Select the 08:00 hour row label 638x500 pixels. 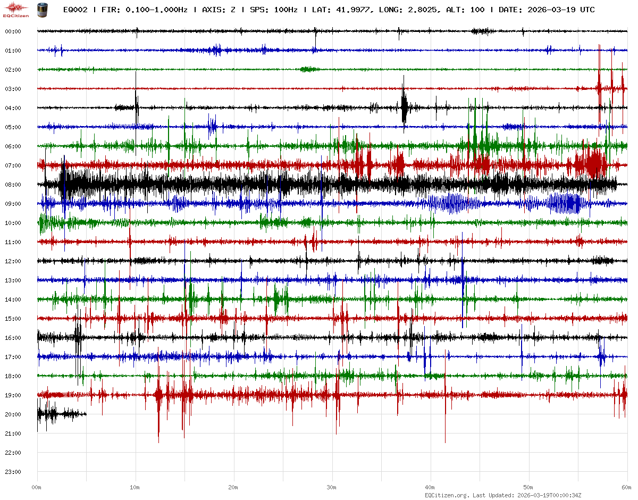click(x=13, y=185)
